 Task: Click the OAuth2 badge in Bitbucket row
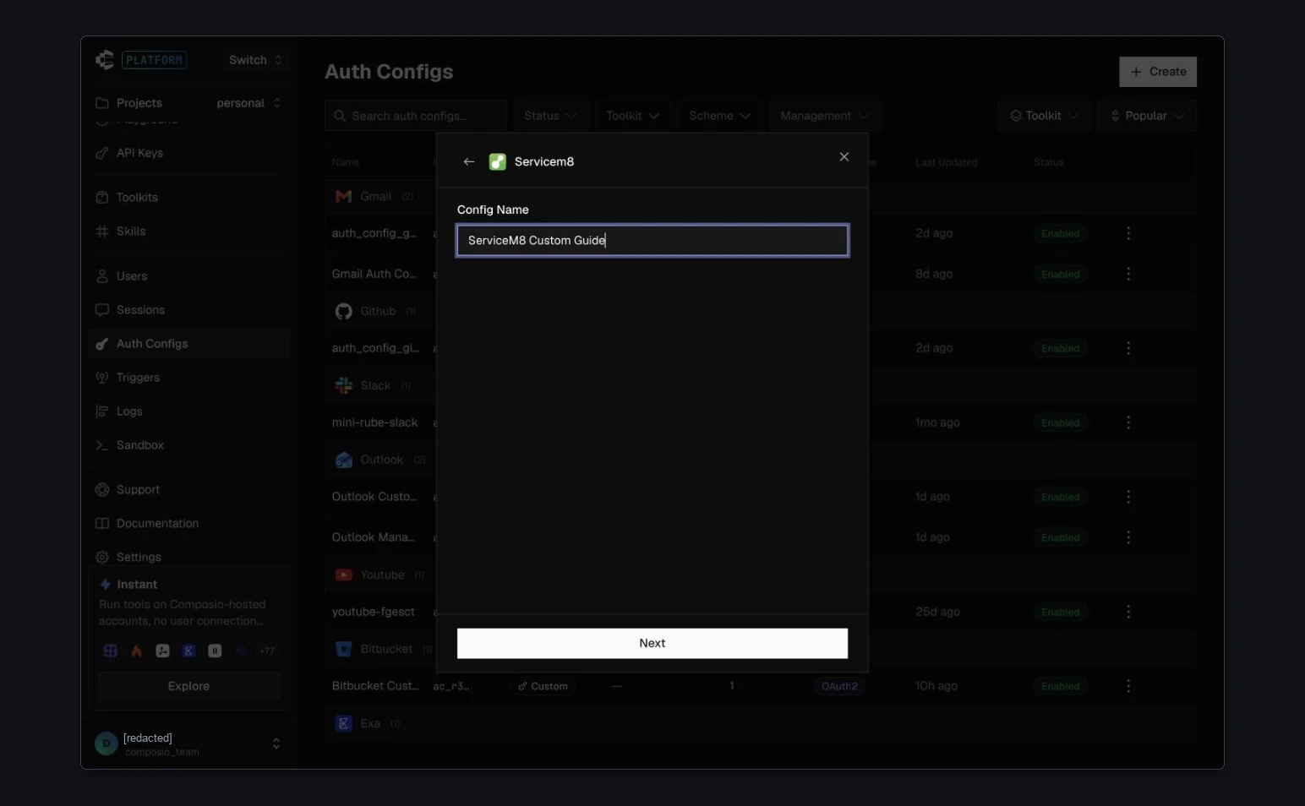(x=839, y=686)
